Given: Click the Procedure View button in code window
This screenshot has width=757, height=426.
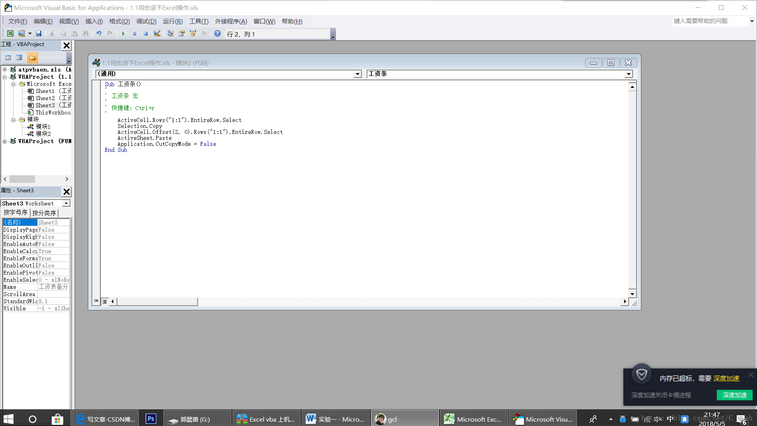Looking at the screenshot, I should [x=96, y=302].
